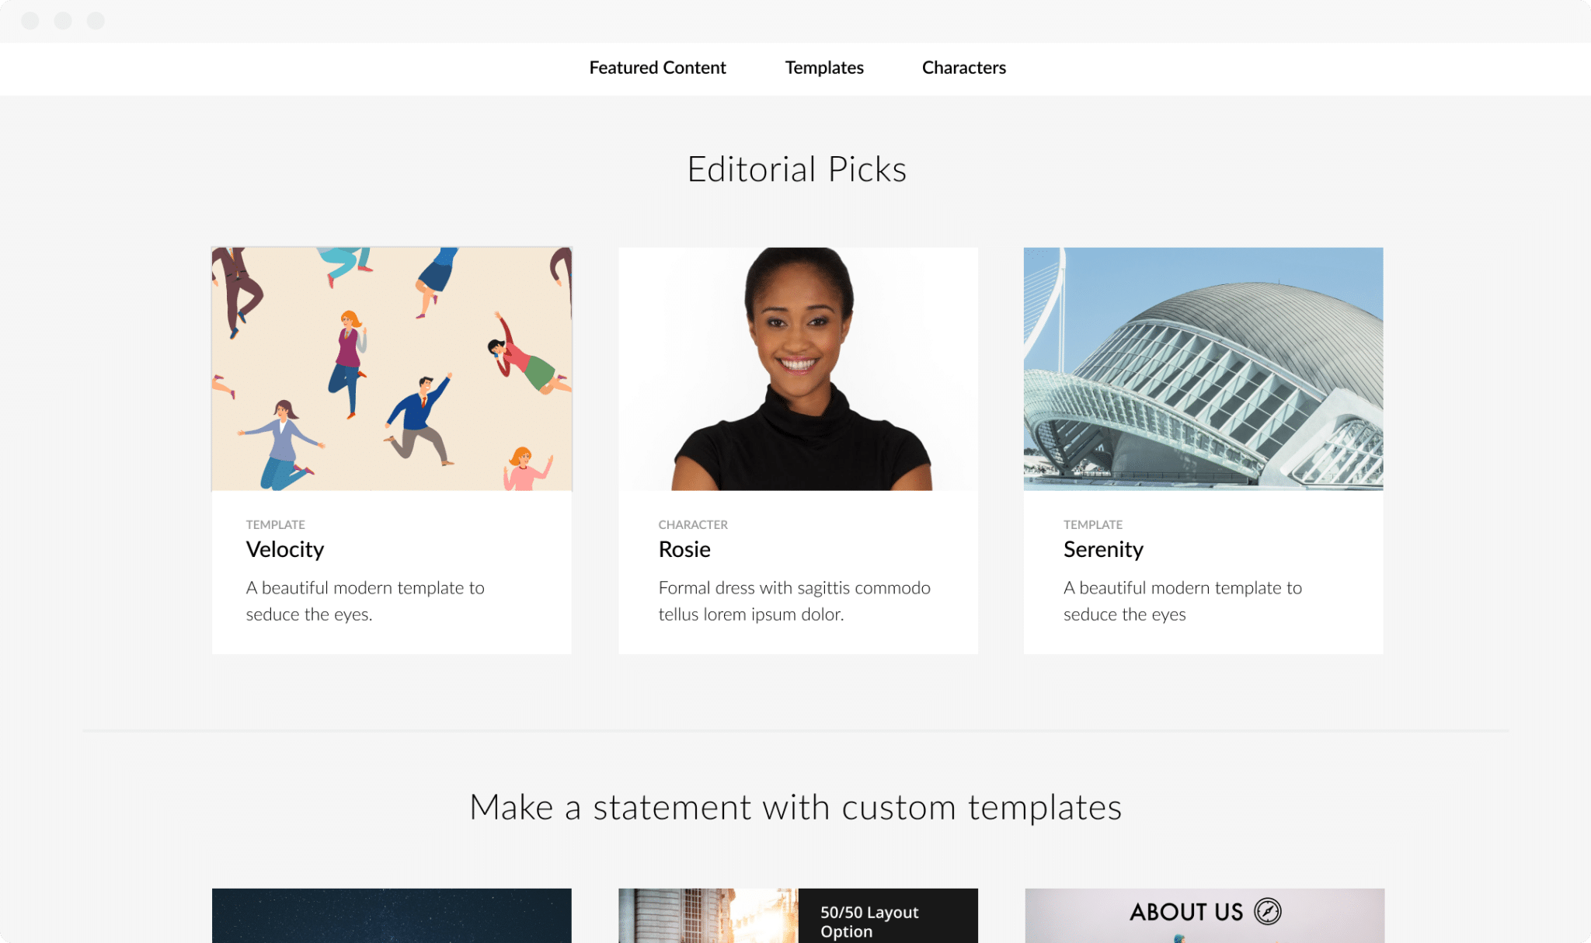Viewport: 1591px width, 943px height.
Task: Open the Featured Content navigation item
Action: click(x=657, y=68)
